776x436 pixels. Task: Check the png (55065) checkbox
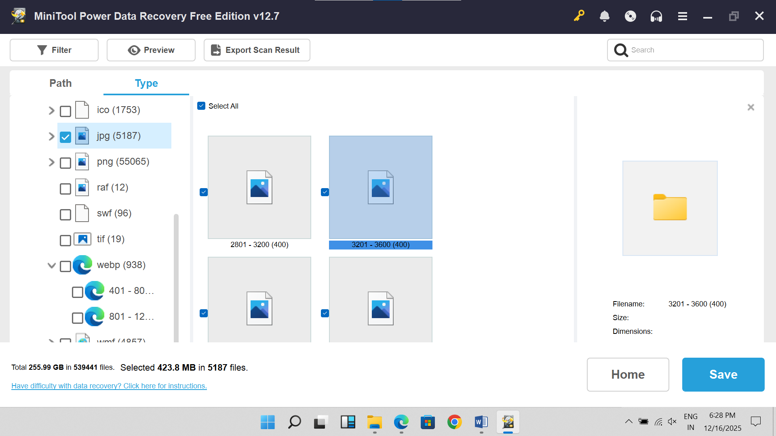click(x=65, y=163)
